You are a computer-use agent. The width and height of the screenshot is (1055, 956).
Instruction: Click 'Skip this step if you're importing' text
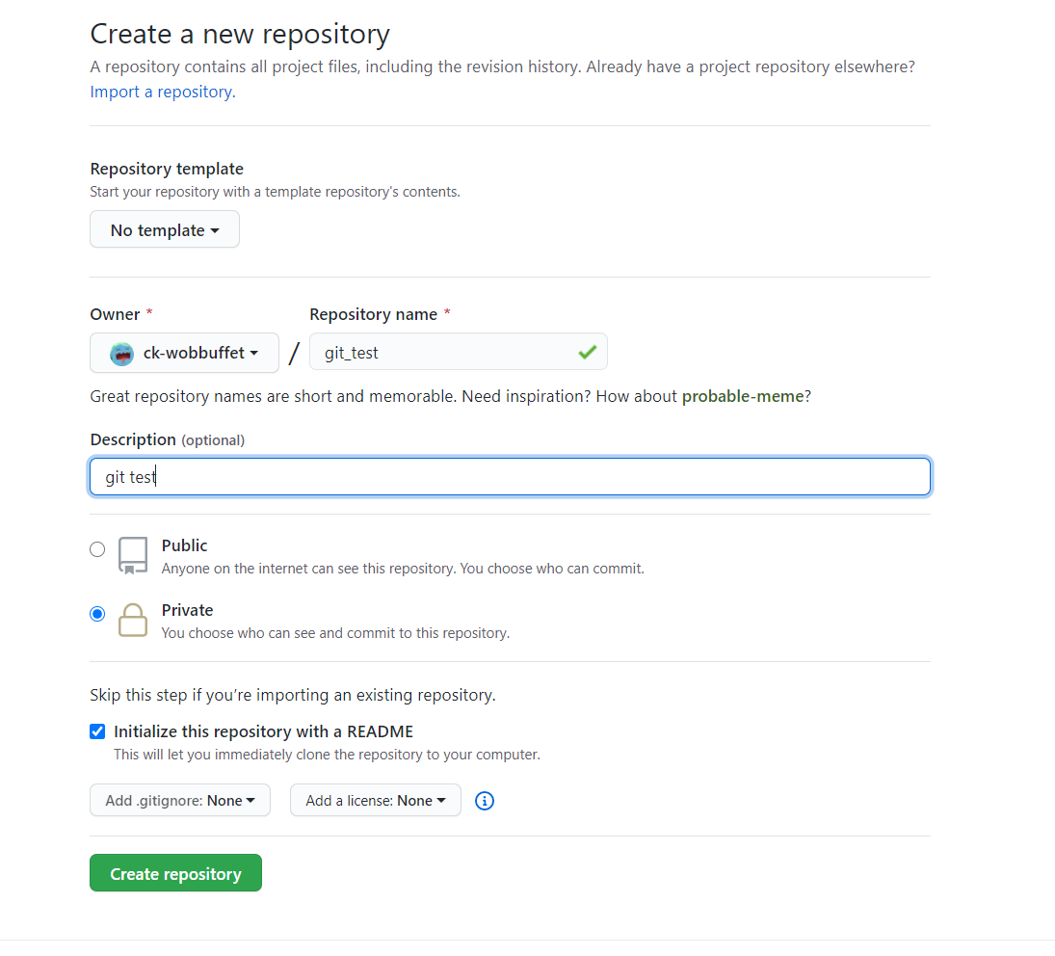(x=293, y=695)
